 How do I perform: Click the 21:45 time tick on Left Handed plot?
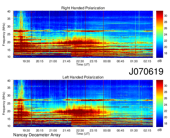click(66, 130)
